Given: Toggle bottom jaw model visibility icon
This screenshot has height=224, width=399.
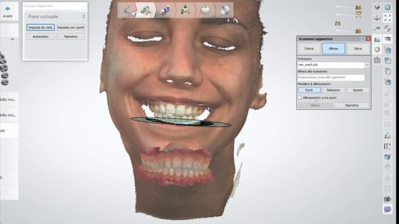Looking at the screenshot, I should pos(358,30).
